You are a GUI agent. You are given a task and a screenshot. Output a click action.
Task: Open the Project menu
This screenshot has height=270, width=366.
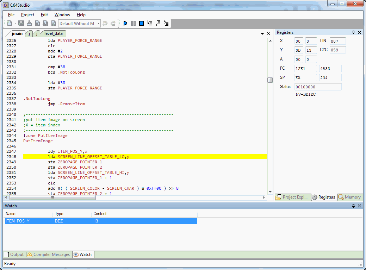27,15
